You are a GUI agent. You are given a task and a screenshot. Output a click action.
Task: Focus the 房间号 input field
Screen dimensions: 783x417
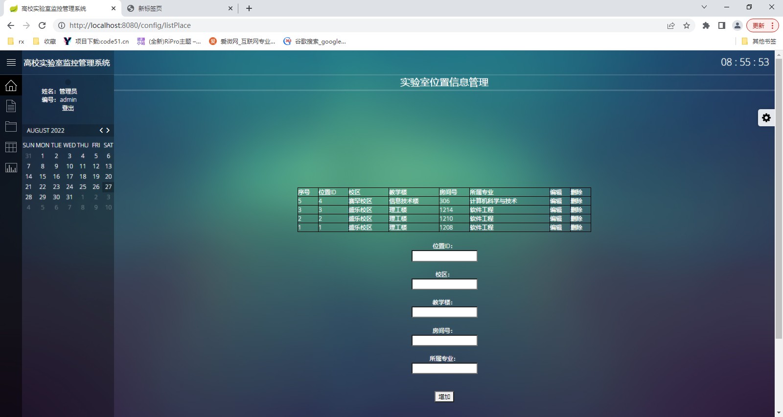click(444, 341)
